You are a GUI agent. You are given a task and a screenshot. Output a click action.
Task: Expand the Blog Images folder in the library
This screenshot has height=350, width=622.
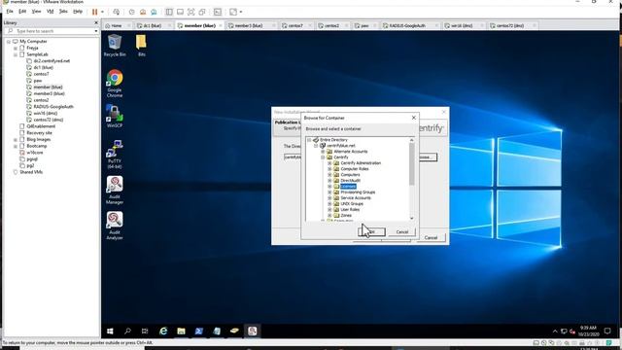click(16, 140)
